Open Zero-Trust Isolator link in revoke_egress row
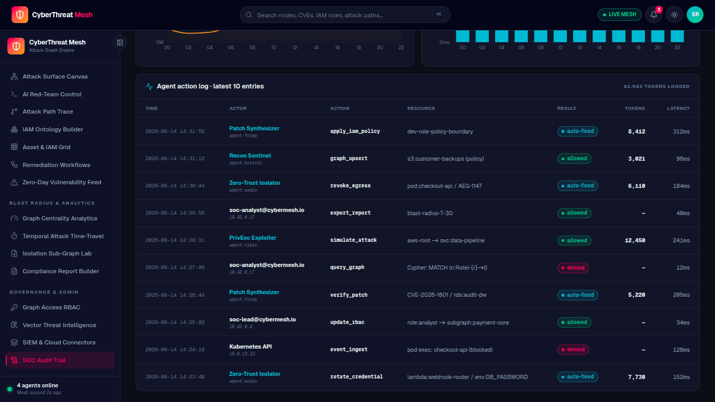The width and height of the screenshot is (715, 402). point(255,183)
